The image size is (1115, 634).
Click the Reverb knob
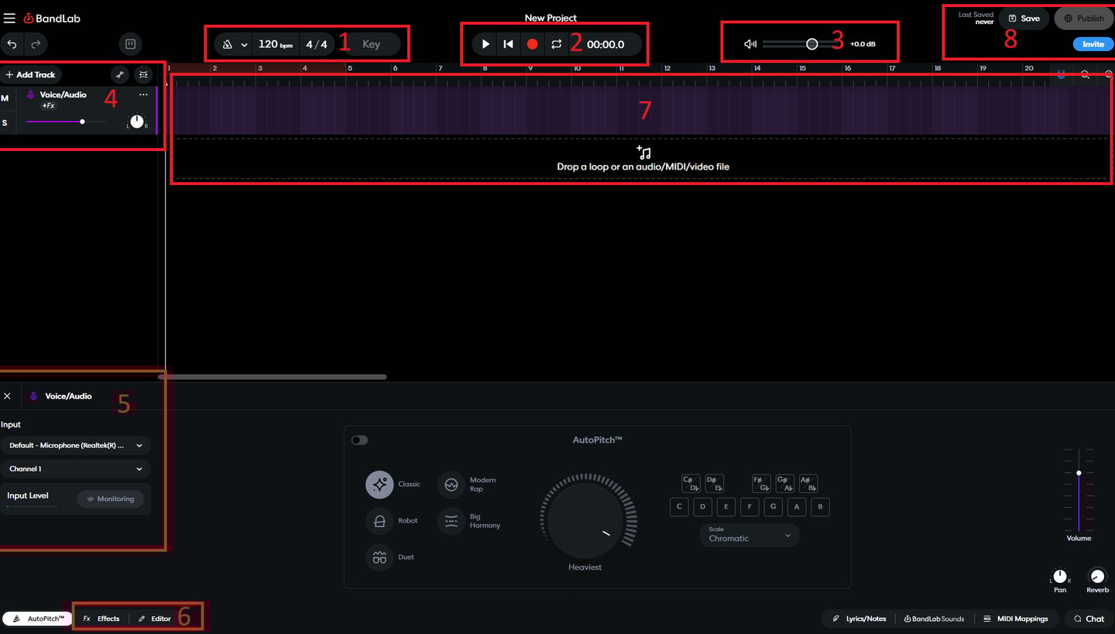(1097, 577)
